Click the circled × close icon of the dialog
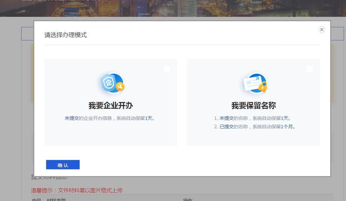Image resolution: width=346 pixels, height=201 pixels. (x=321, y=30)
